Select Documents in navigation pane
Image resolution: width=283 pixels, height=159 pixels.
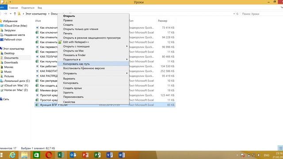coord(11,58)
